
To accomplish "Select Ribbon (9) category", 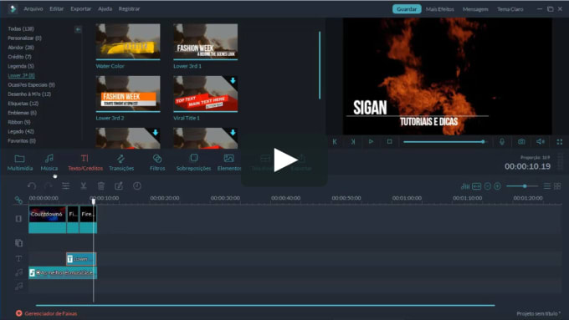I will pyautogui.click(x=19, y=123).
